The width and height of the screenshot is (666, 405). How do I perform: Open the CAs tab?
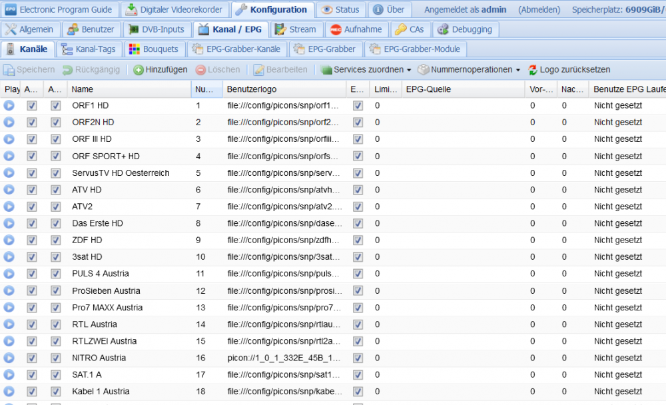[410, 29]
